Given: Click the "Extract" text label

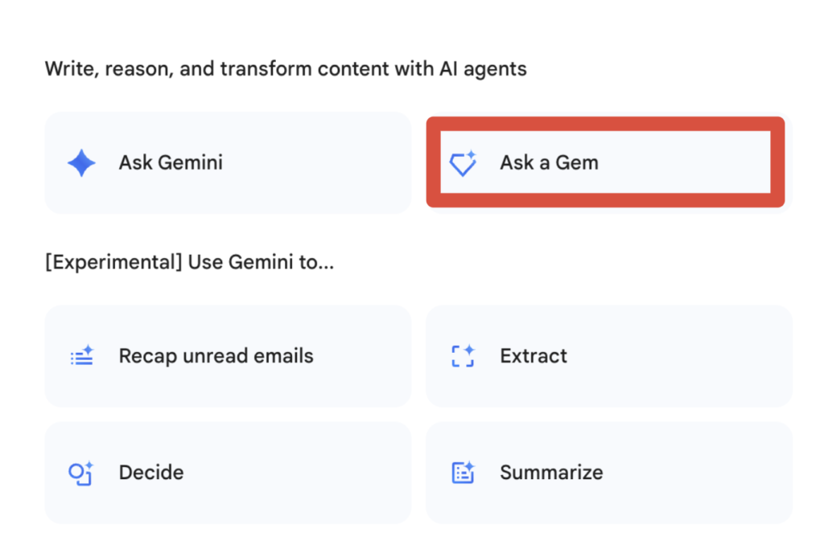Looking at the screenshot, I should [x=534, y=356].
